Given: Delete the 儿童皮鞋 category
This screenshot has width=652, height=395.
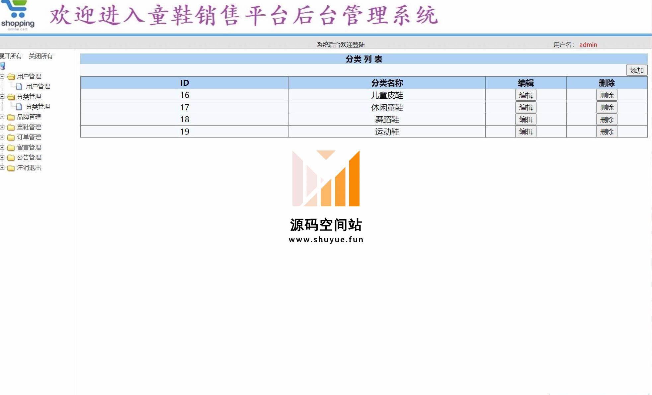Looking at the screenshot, I should [607, 95].
